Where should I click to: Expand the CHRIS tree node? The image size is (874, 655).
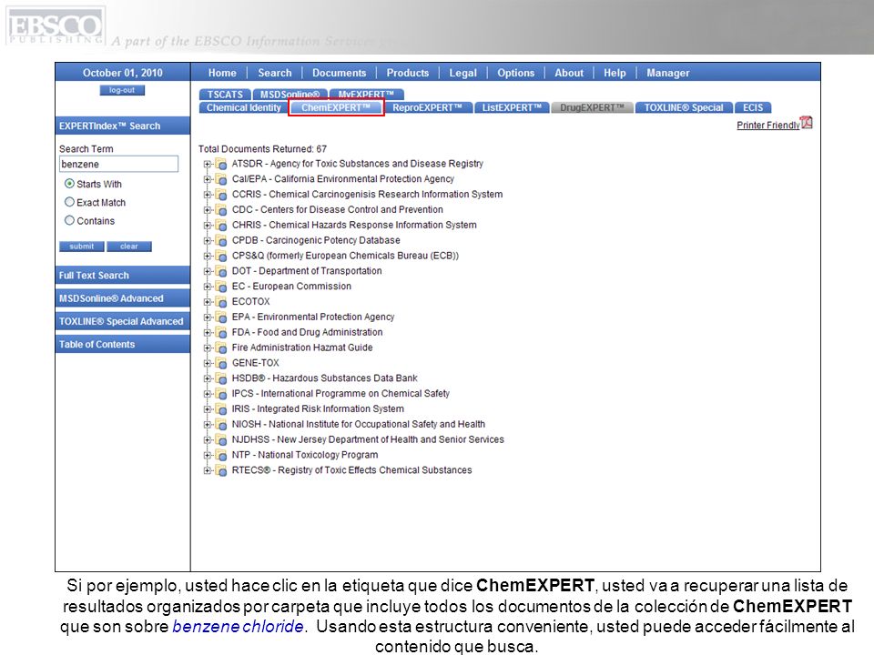pos(208,225)
